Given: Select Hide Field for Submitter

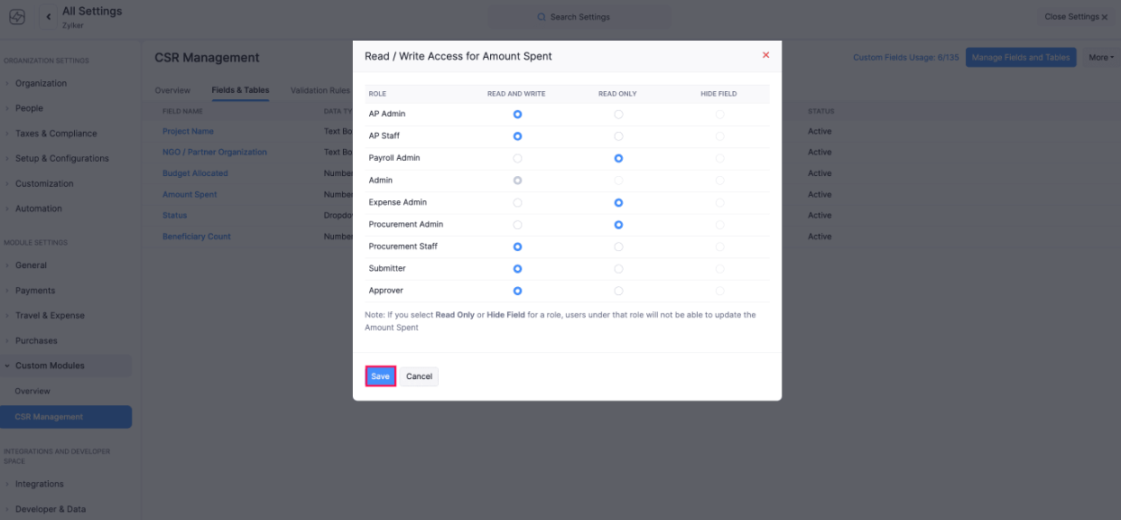Looking at the screenshot, I should pos(719,268).
